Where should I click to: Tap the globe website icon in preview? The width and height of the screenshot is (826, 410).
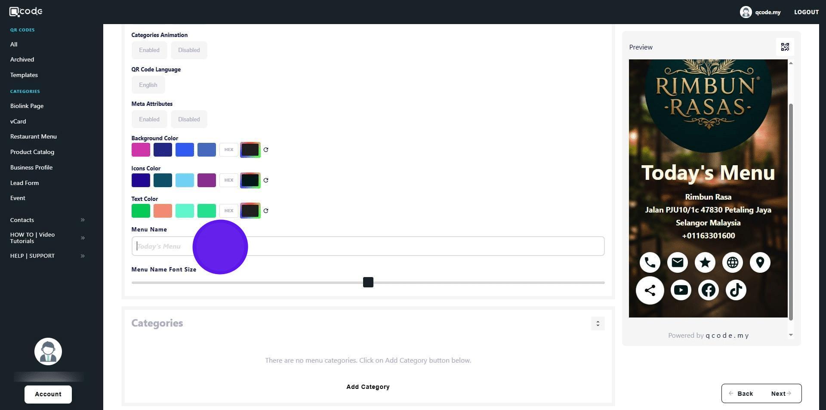point(733,262)
